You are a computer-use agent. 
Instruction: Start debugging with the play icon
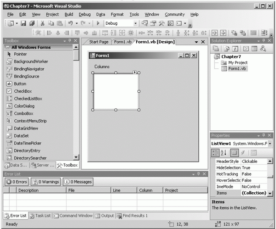(98, 23)
